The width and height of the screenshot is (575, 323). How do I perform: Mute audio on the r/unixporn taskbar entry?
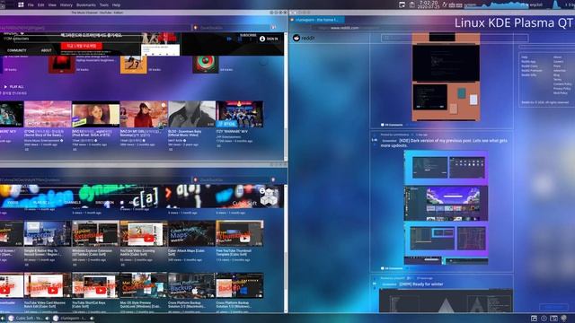92,319
